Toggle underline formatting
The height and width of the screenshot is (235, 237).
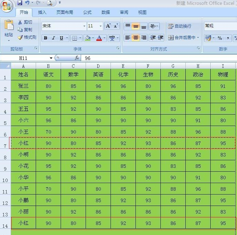(61, 38)
